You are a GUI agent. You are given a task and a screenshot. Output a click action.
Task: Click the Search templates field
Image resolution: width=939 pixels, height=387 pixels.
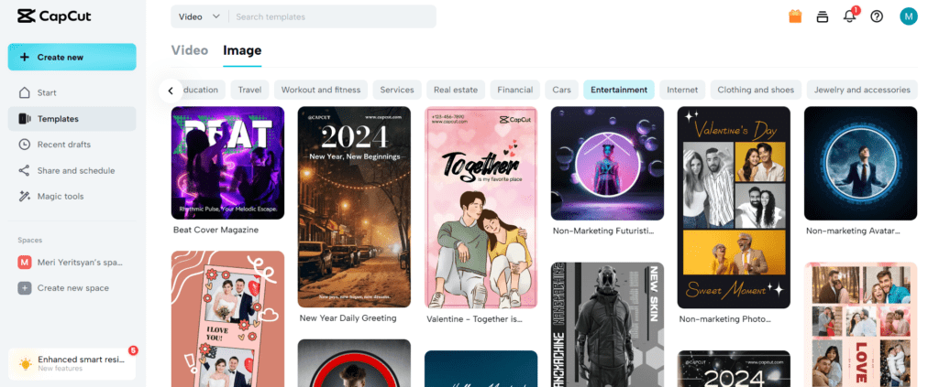332,16
